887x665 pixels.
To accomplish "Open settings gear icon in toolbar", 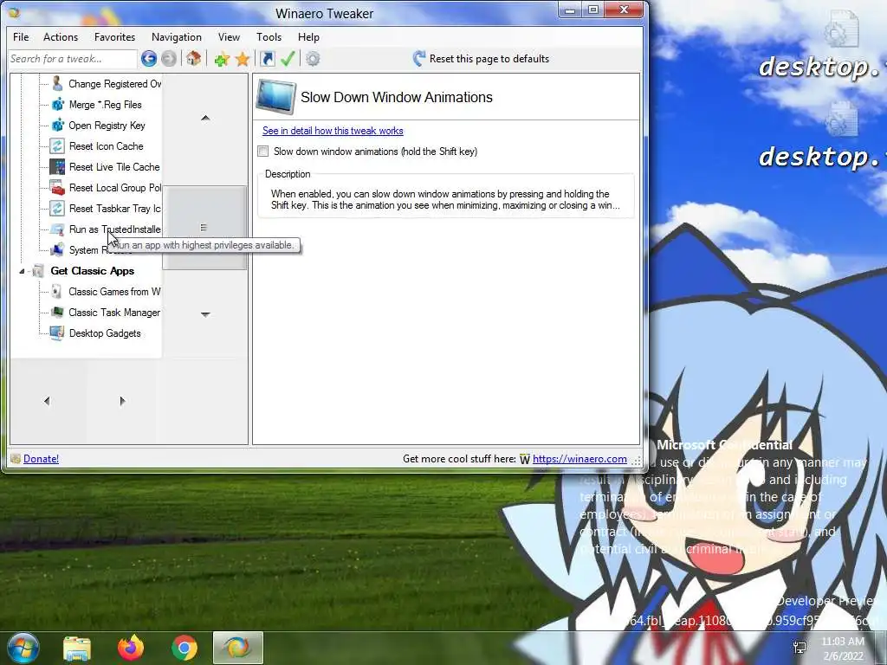I will [x=313, y=59].
